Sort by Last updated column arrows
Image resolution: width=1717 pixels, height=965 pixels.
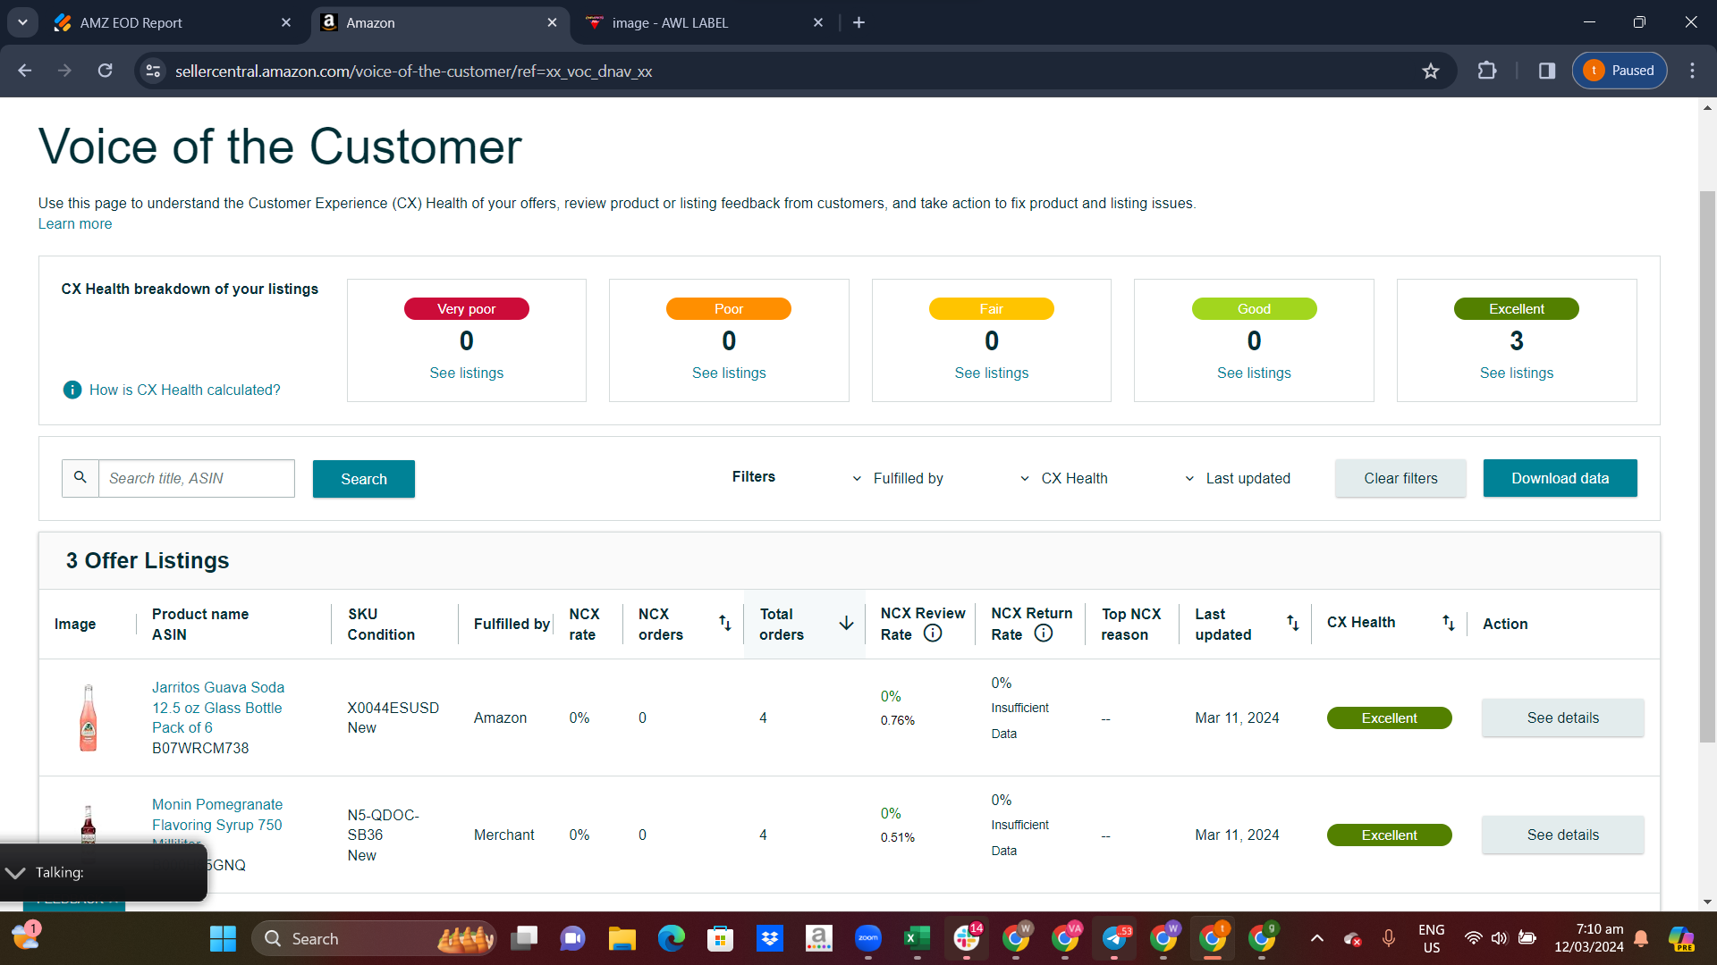[x=1293, y=623]
